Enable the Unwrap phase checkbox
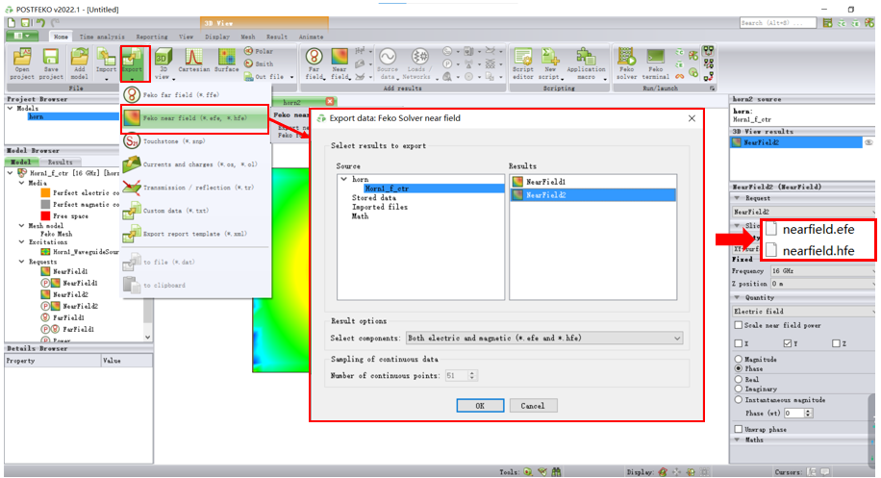Viewport: 881px width, 478px height. click(x=739, y=429)
